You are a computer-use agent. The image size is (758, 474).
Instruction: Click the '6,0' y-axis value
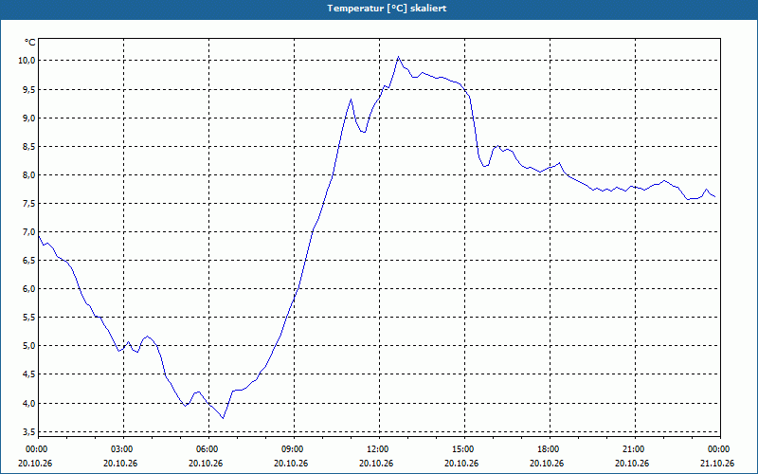[29, 289]
